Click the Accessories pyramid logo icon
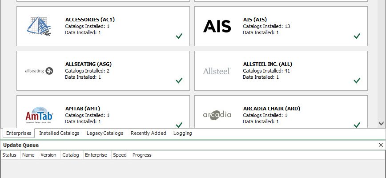Screen dimensions: 386x178 39,26
